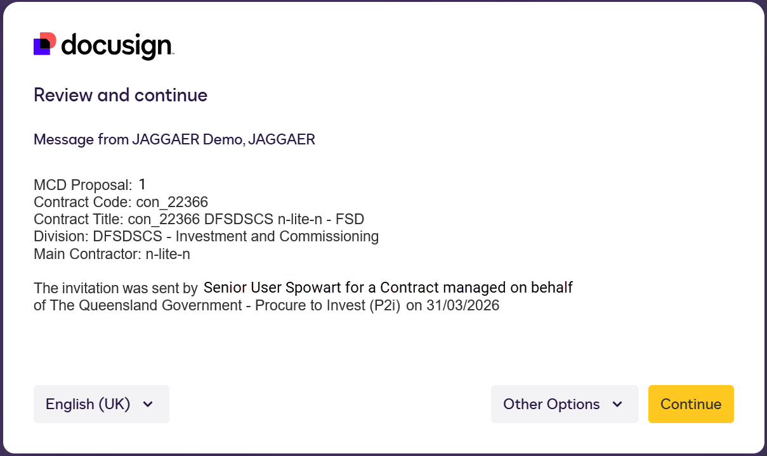Click "Contract managed on behalf" text

click(476, 288)
